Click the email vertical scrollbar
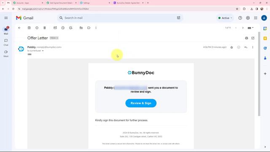Image resolution: width=270 pixels, height=152 pixels. click(x=259, y=74)
